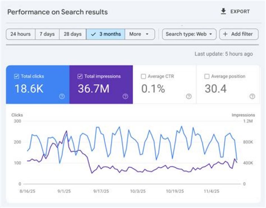Click the 800K impressions axis label
266x208 pixels.
tap(248, 142)
